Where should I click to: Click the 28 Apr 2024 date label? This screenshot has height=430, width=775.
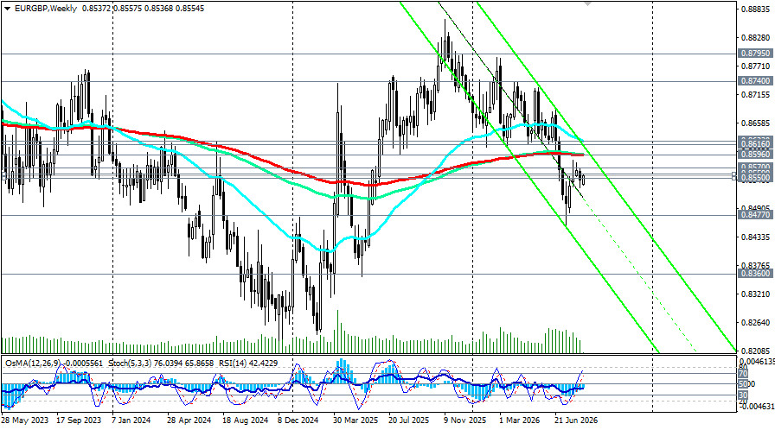coord(189,421)
